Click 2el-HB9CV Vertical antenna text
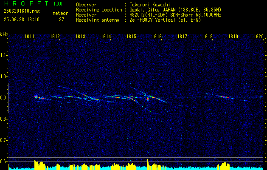This screenshot has width=267, height=170. (x=165, y=20)
